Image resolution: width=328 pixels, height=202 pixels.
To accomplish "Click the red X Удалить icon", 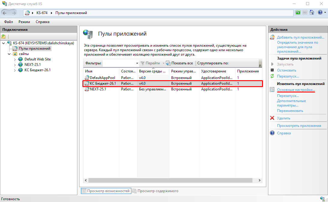I will pyautogui.click(x=272, y=118).
